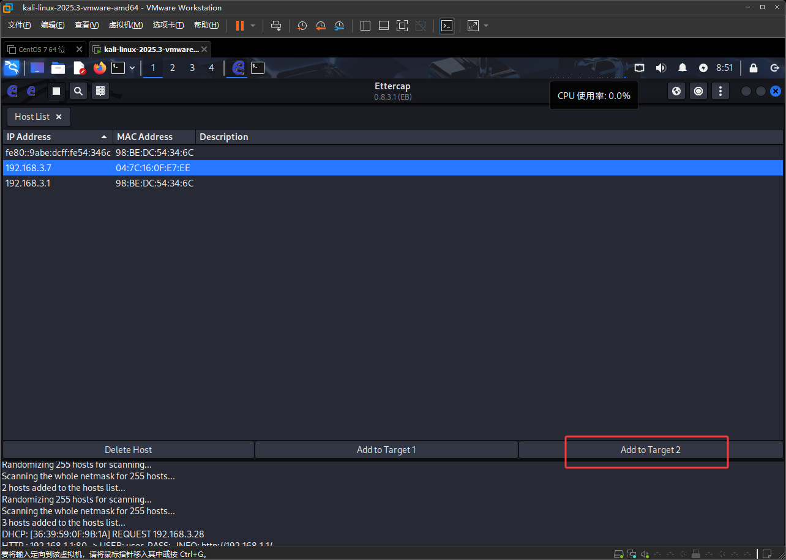
Task: Select the fe80::9abe:dcff:fe54:346c host row
Action: [x=393, y=152]
